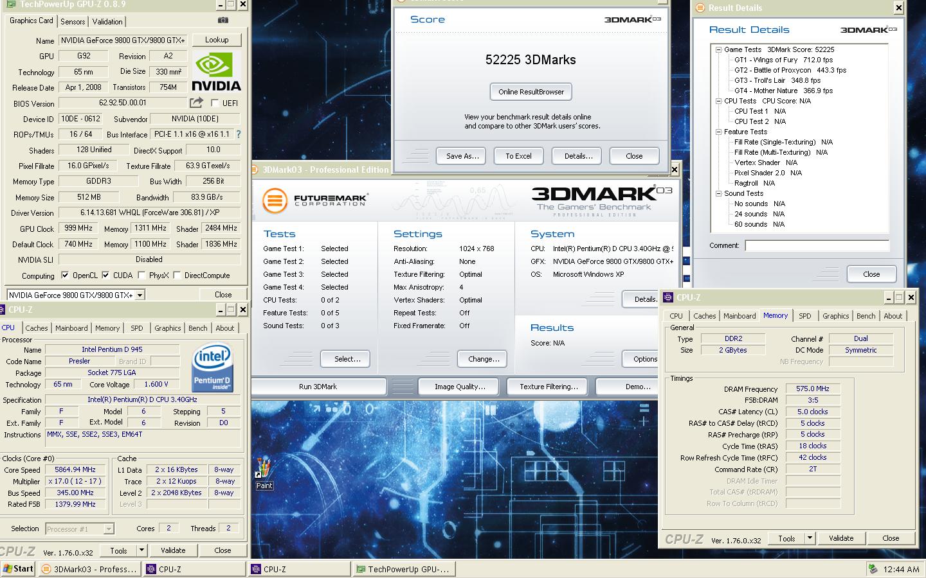This screenshot has height=578, width=926.
Task: Open the Graphics tab in CPU-Z Memory window
Action: (x=835, y=316)
